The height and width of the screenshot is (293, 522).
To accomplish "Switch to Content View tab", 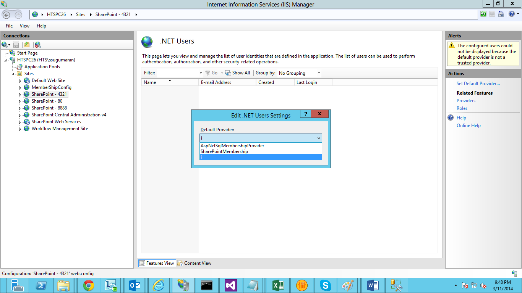I will tap(195, 263).
